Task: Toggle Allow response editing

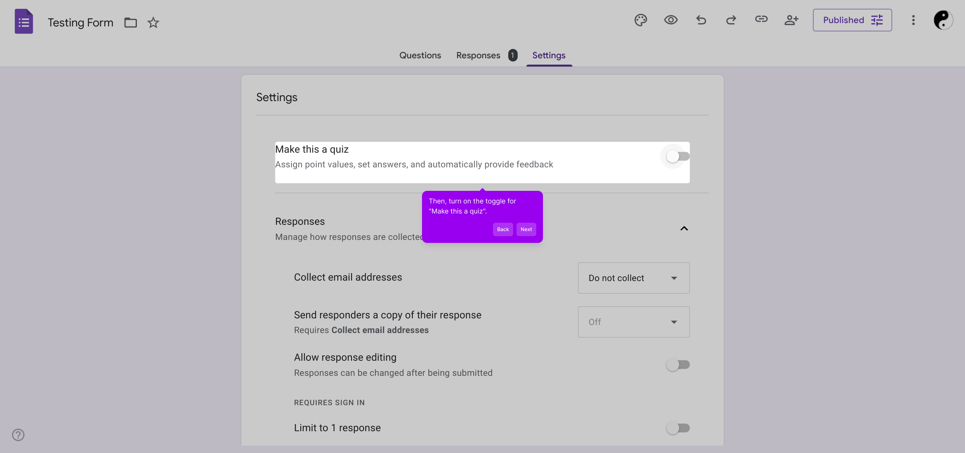Action: tap(677, 364)
